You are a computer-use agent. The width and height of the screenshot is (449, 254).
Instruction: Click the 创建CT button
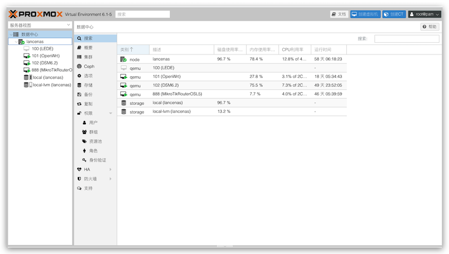tap(394, 14)
